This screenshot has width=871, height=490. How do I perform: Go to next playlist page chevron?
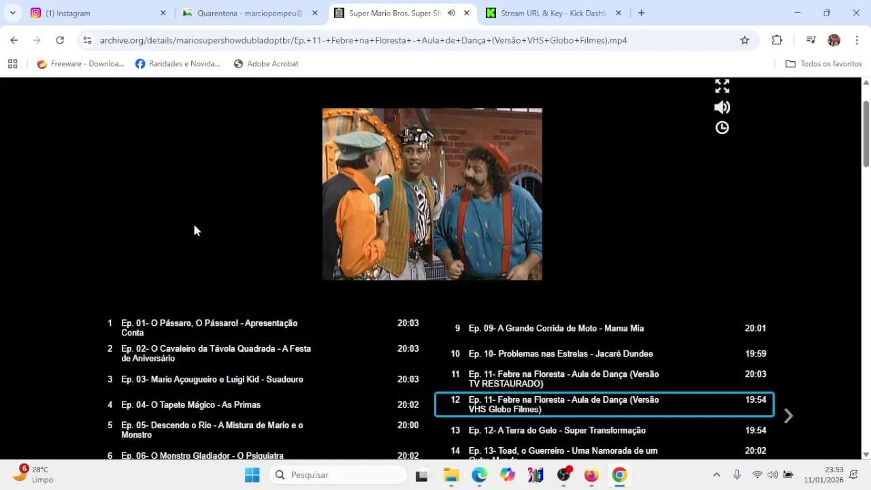click(x=788, y=416)
